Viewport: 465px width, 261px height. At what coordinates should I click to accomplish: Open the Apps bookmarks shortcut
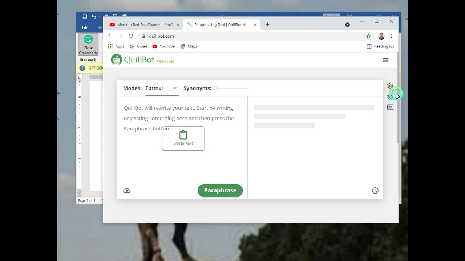click(x=116, y=46)
